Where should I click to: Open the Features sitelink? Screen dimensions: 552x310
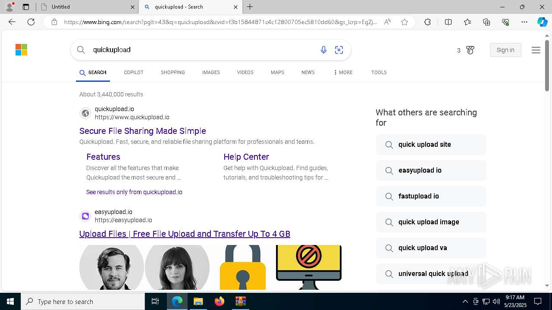pos(103,157)
